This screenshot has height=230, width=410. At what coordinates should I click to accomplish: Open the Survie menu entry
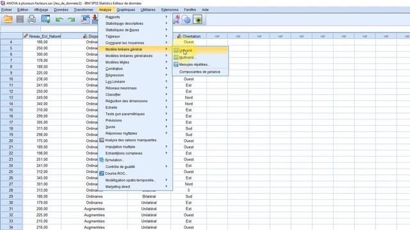(x=135, y=126)
